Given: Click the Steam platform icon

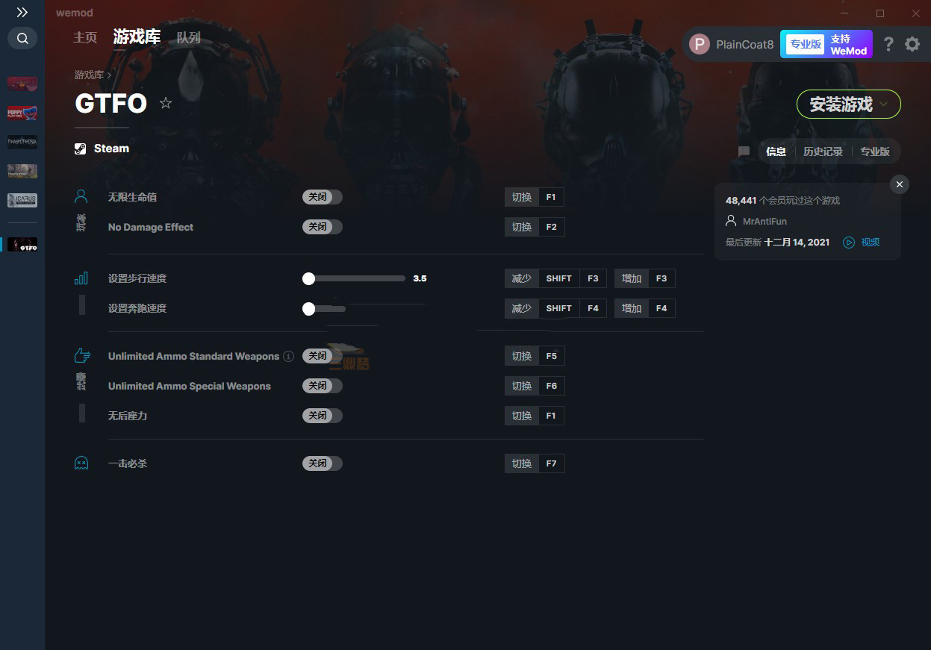Looking at the screenshot, I should click(x=81, y=149).
